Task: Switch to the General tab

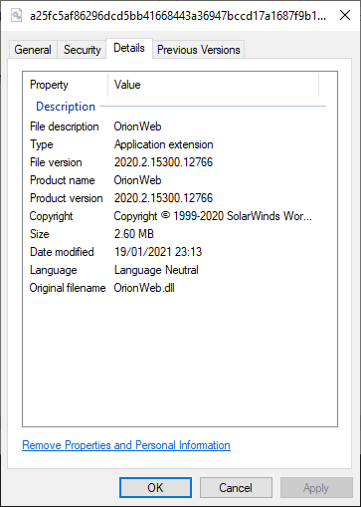Action: pyautogui.click(x=33, y=50)
